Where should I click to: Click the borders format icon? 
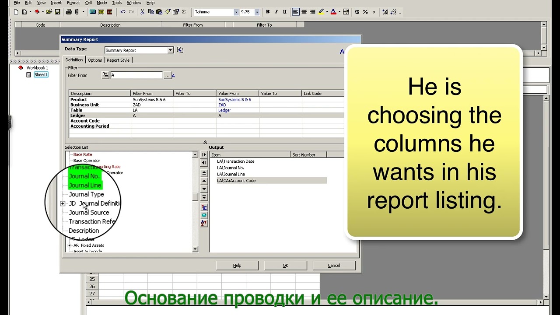pyautogui.click(x=346, y=12)
